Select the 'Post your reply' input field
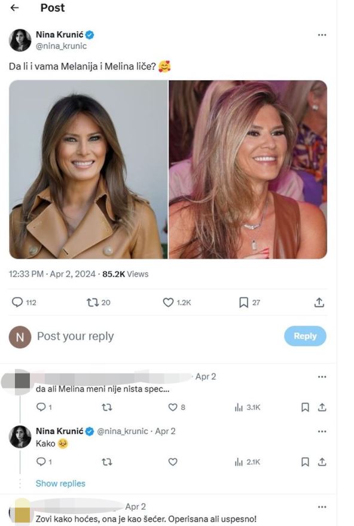Viewport: 354px width, 526px height. (x=90, y=336)
